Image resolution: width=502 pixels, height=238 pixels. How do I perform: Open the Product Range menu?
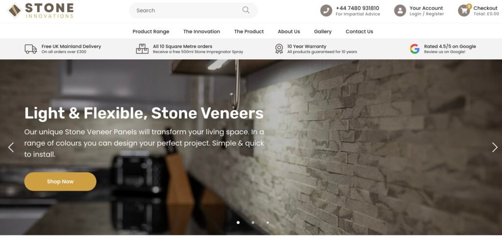tap(151, 31)
